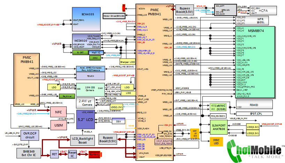
Task: Click the WLED_A label
Action: 88,132
